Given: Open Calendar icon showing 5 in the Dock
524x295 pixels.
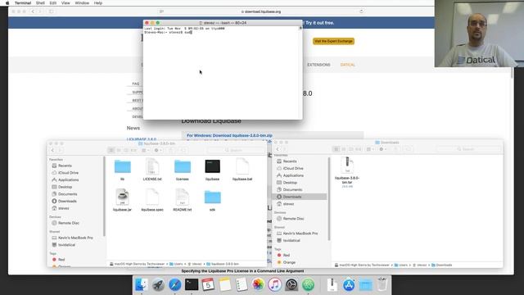Looking at the screenshot, I should click(208, 284).
